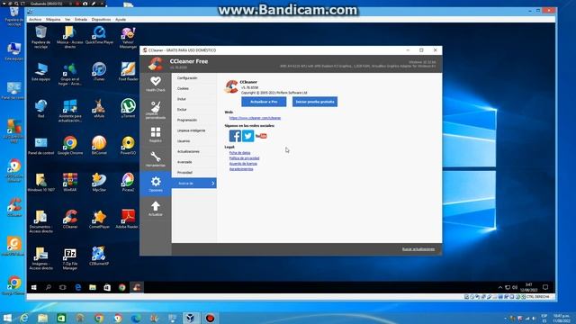Open Dispositivos menu in VirtualBox
Screen dimensions: 576x324
point(101,19)
